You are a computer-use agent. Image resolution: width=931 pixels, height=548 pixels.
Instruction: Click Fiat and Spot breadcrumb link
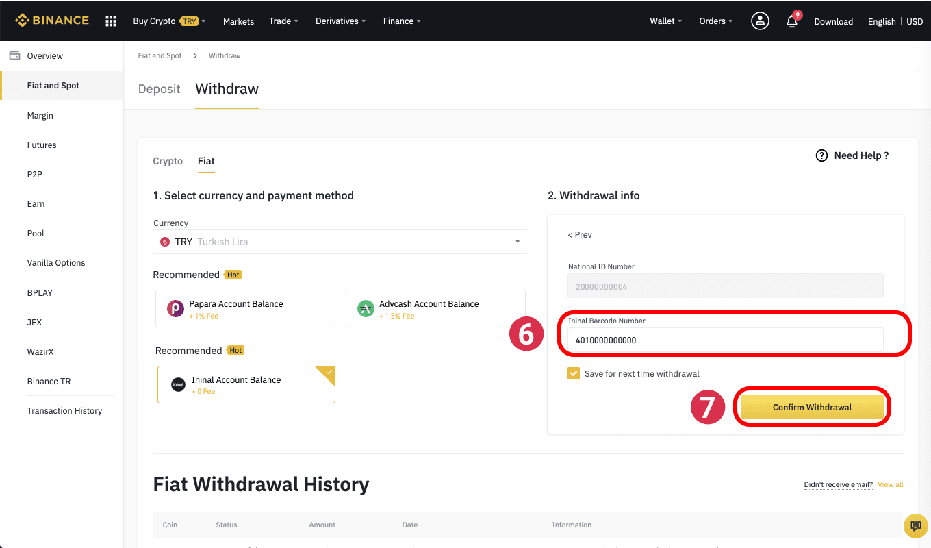coord(160,55)
